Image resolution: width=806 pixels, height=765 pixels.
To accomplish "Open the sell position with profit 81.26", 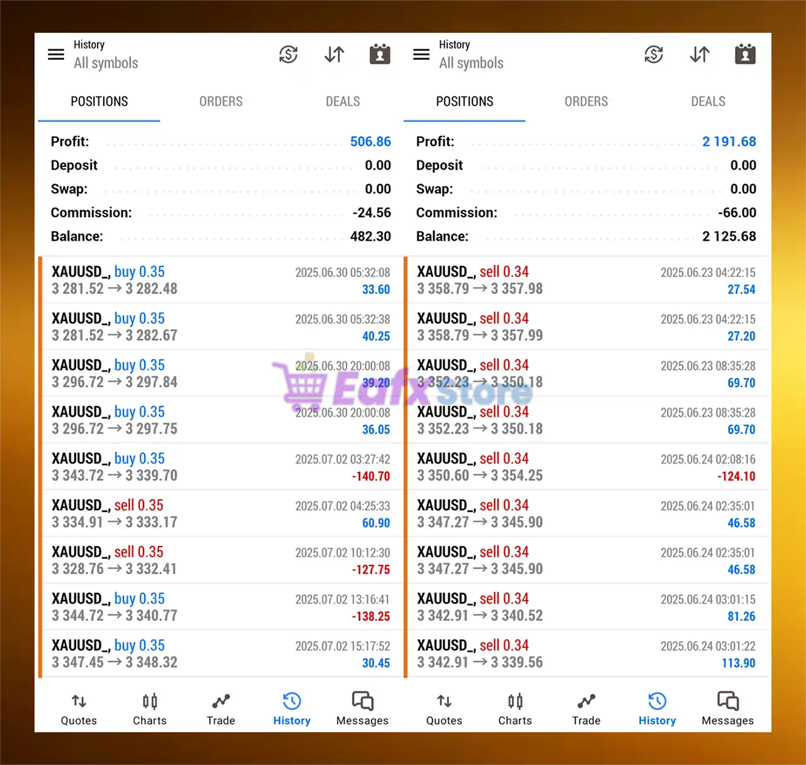I will 587,606.
